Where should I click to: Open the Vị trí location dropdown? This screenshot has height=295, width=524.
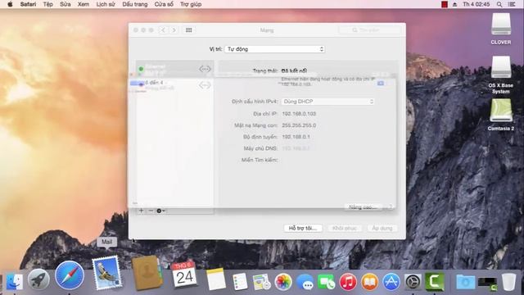tap(275, 49)
